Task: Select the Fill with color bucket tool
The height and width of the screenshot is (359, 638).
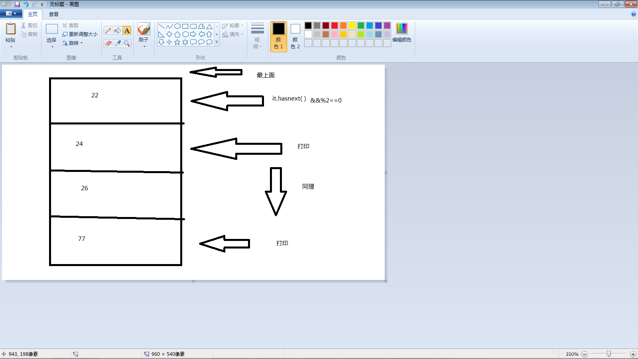Action: pyautogui.click(x=117, y=30)
